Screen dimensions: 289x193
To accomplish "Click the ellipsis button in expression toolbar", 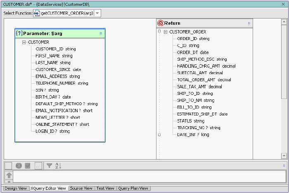I will (x=38, y=166).
